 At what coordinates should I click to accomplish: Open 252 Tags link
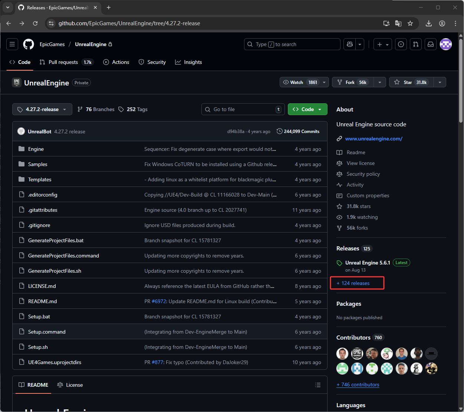click(133, 109)
